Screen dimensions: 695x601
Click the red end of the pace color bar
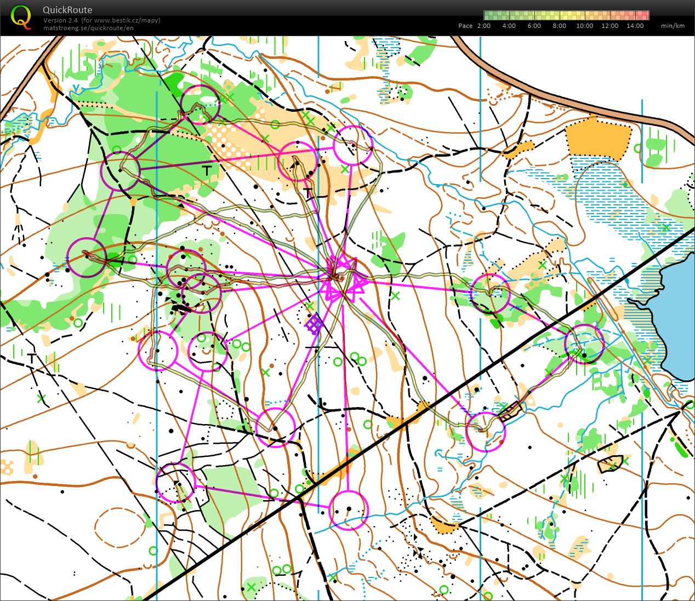(643, 15)
